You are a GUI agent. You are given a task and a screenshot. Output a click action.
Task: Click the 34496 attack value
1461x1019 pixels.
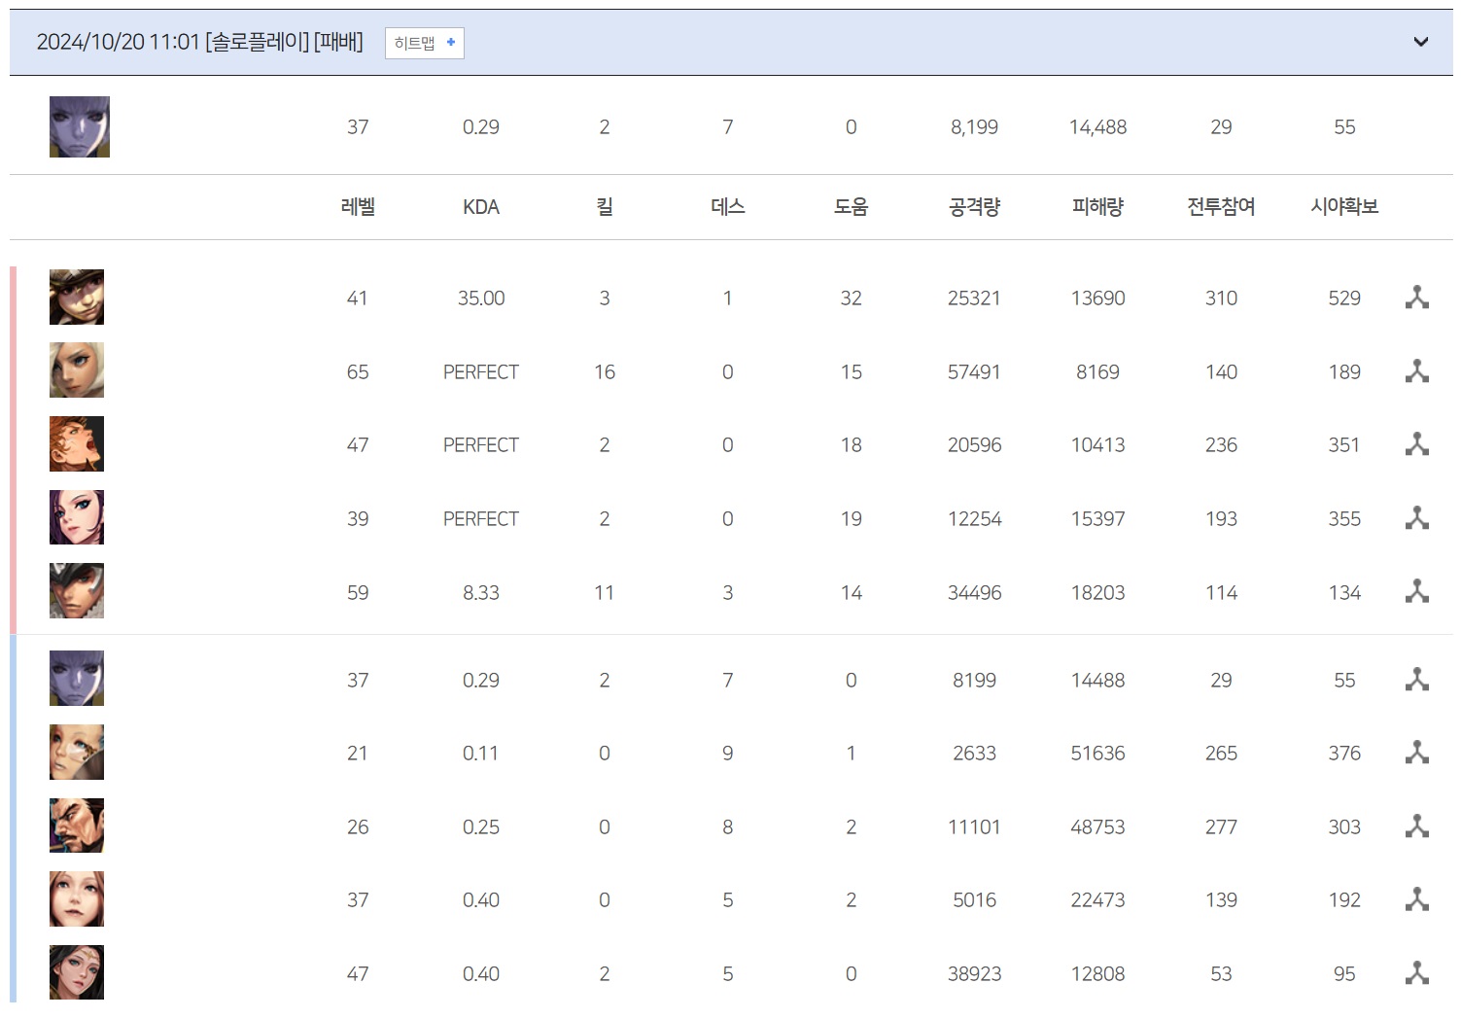coord(975,592)
